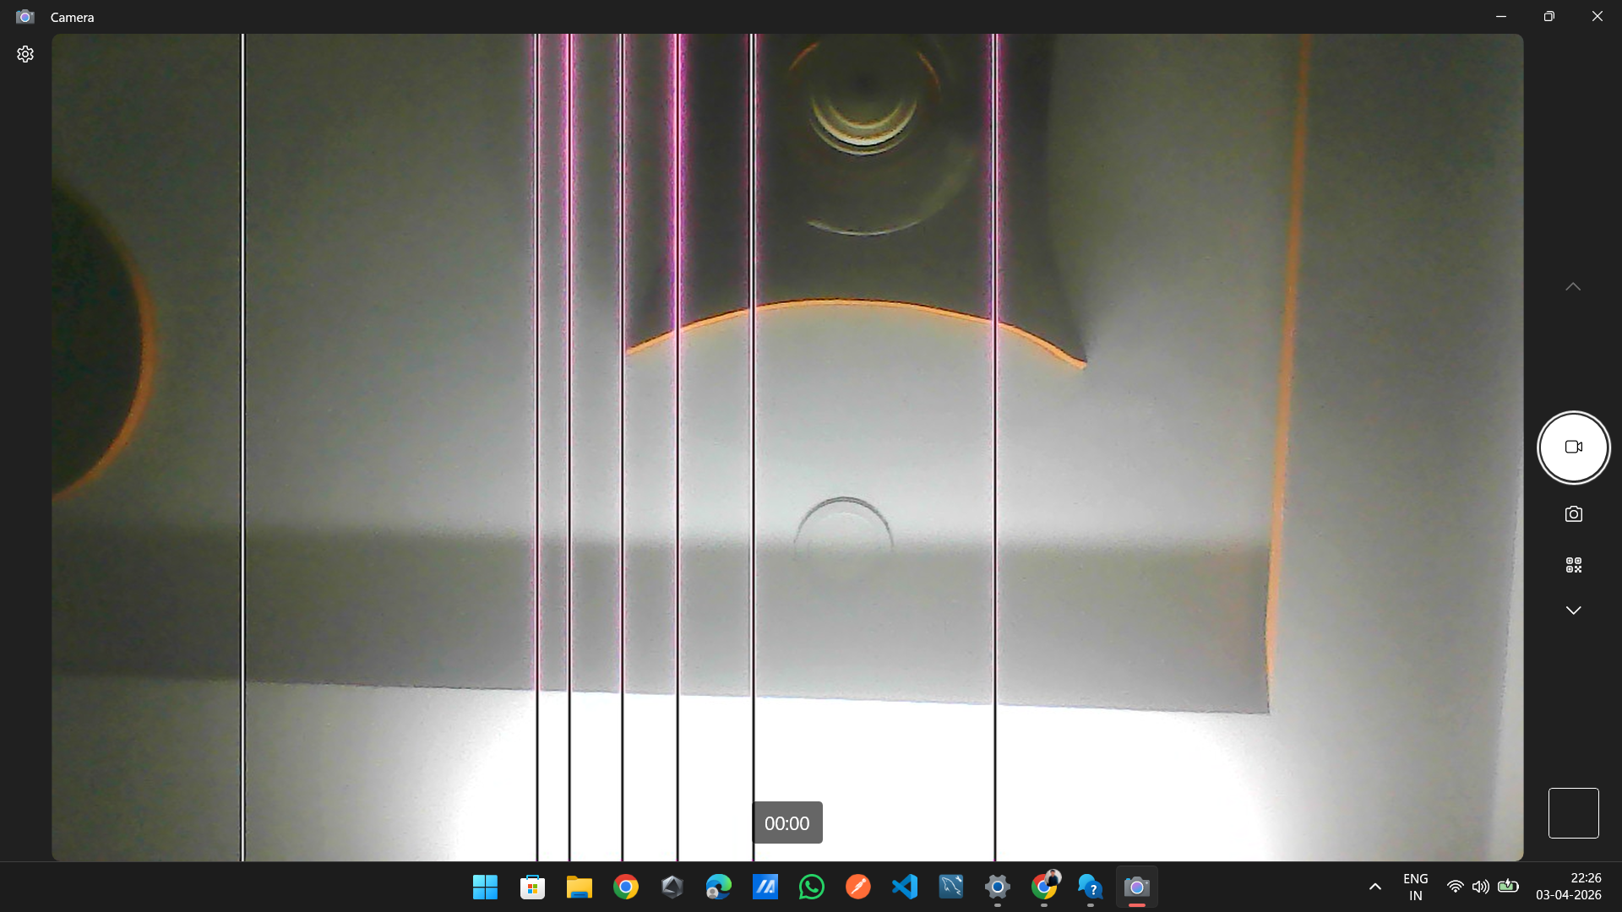Open Camera settings gear
This screenshot has height=912, width=1622.
tap(25, 54)
